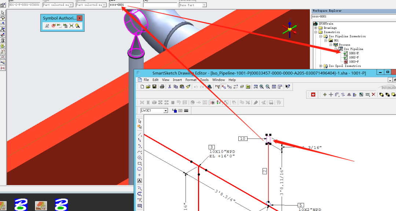Click the Fit view icon in SmartSketch toolbar
This screenshot has width=396, height=211.
coord(274,87)
